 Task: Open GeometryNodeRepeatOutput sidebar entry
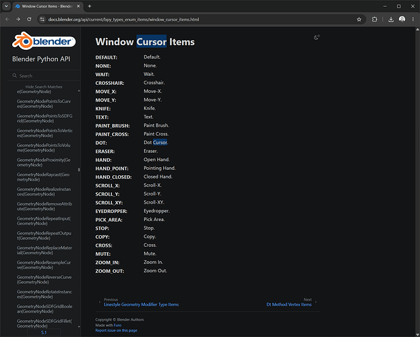44,235
